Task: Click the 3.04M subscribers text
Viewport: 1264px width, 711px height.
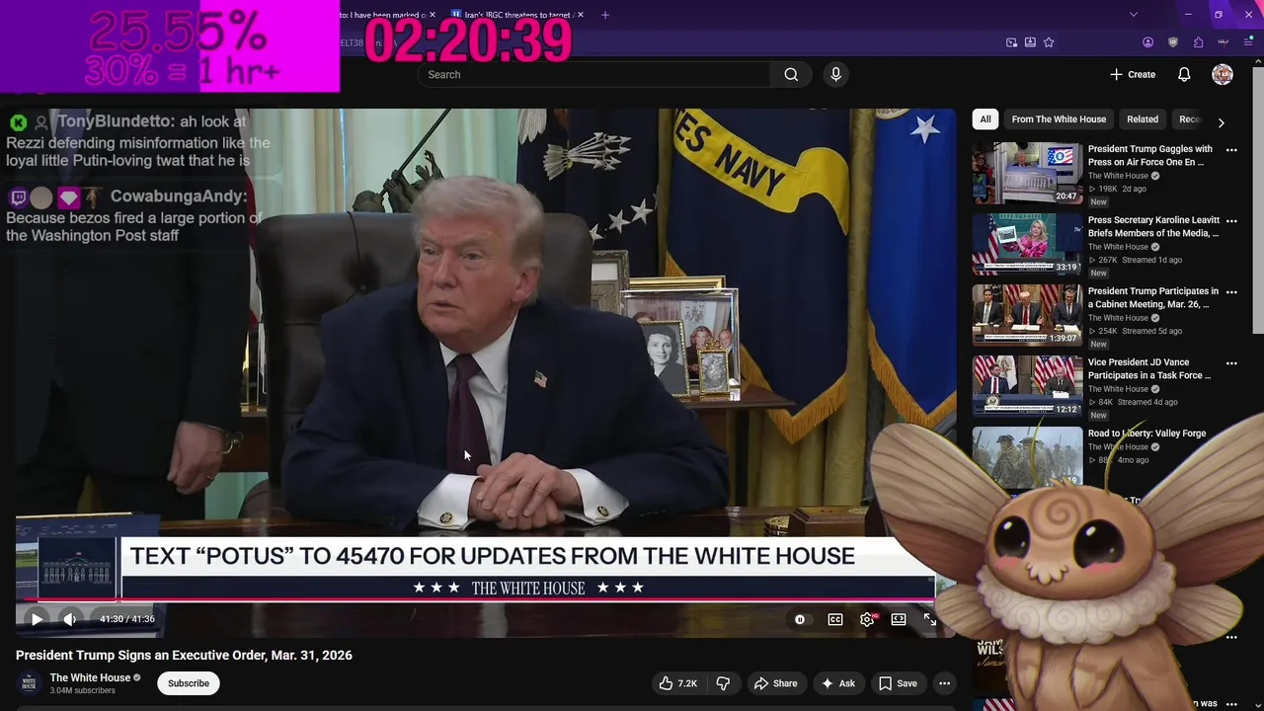Action: pos(83,691)
